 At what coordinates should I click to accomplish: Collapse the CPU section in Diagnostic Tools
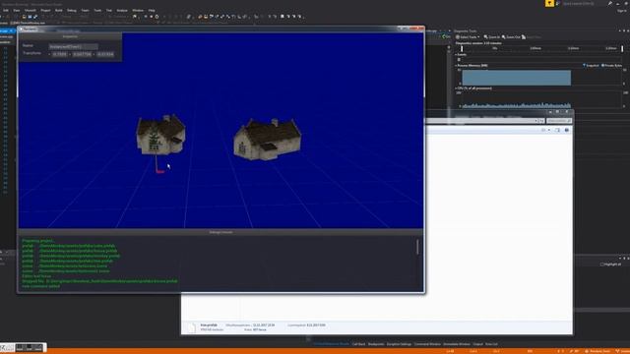(x=456, y=88)
